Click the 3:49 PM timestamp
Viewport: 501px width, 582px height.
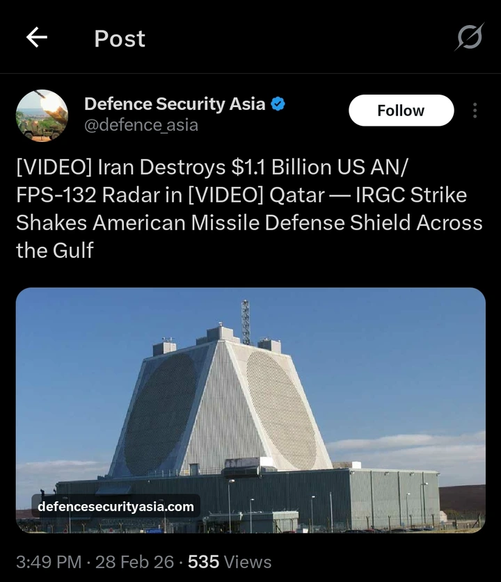[x=49, y=562]
